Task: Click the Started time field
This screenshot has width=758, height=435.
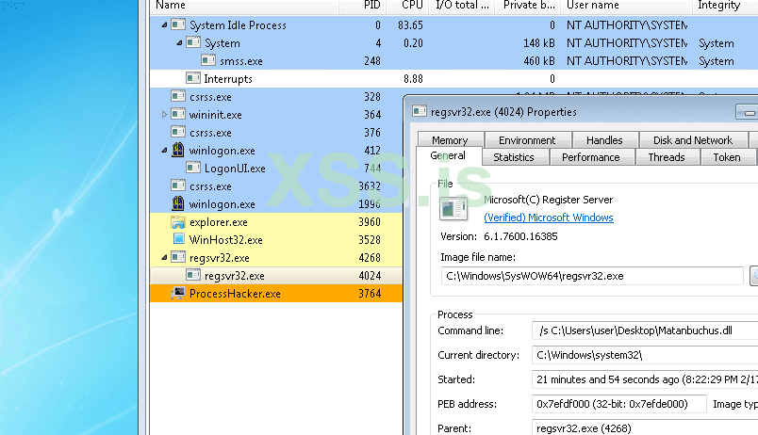Action: (645, 379)
